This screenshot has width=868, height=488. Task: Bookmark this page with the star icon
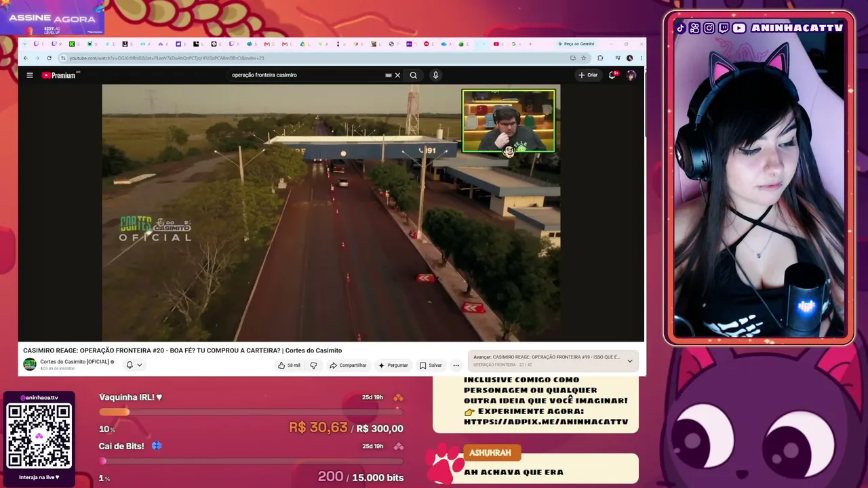tap(583, 58)
